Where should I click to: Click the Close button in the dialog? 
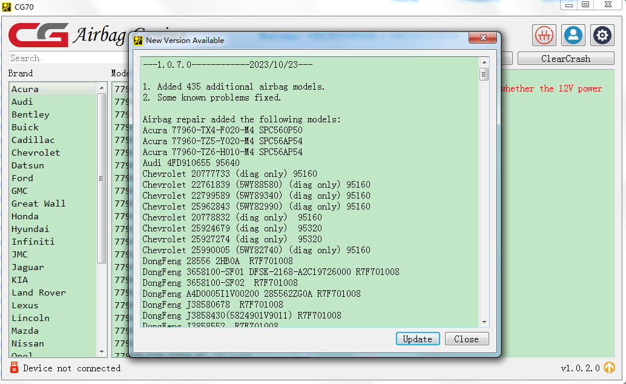click(466, 339)
